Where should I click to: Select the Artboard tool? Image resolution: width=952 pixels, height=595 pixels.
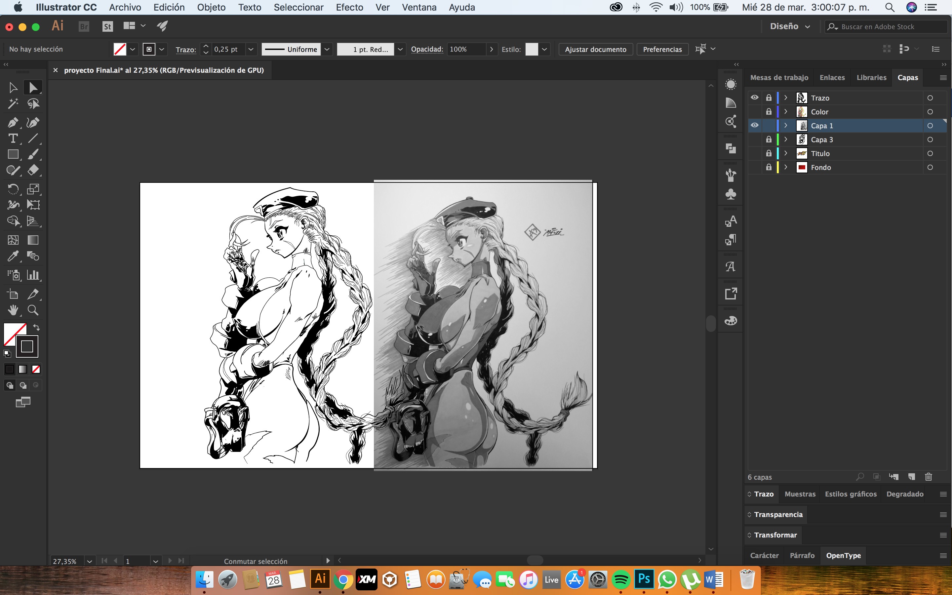(x=13, y=294)
